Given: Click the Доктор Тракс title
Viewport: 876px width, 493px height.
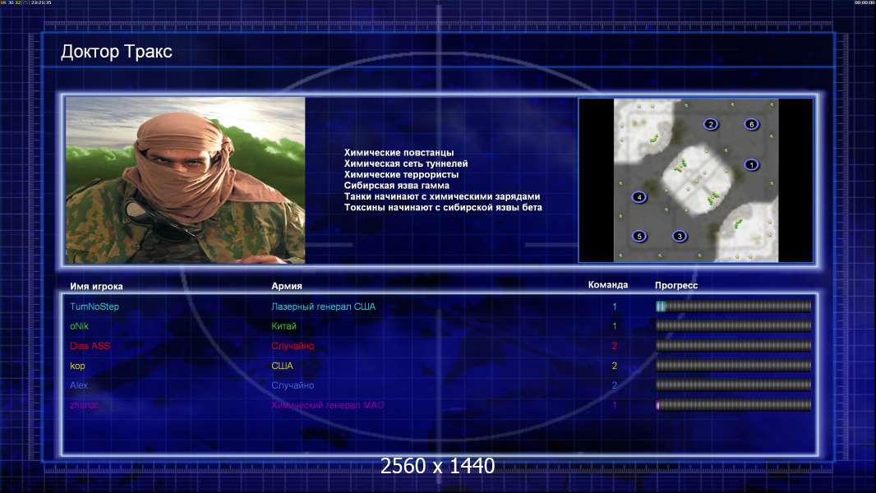Looking at the screenshot, I should click(x=116, y=52).
